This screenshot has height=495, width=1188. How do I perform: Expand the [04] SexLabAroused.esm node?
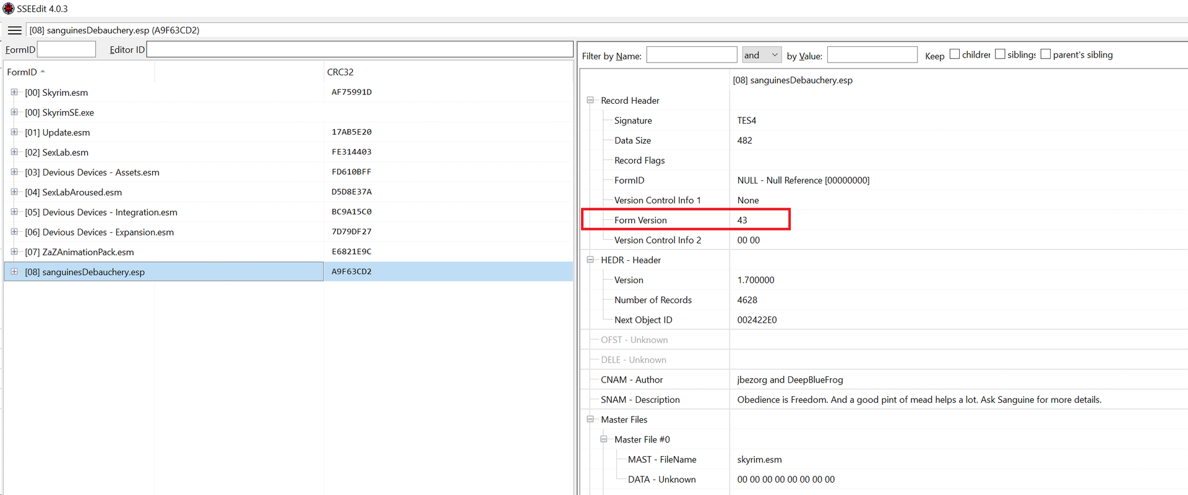[x=14, y=192]
